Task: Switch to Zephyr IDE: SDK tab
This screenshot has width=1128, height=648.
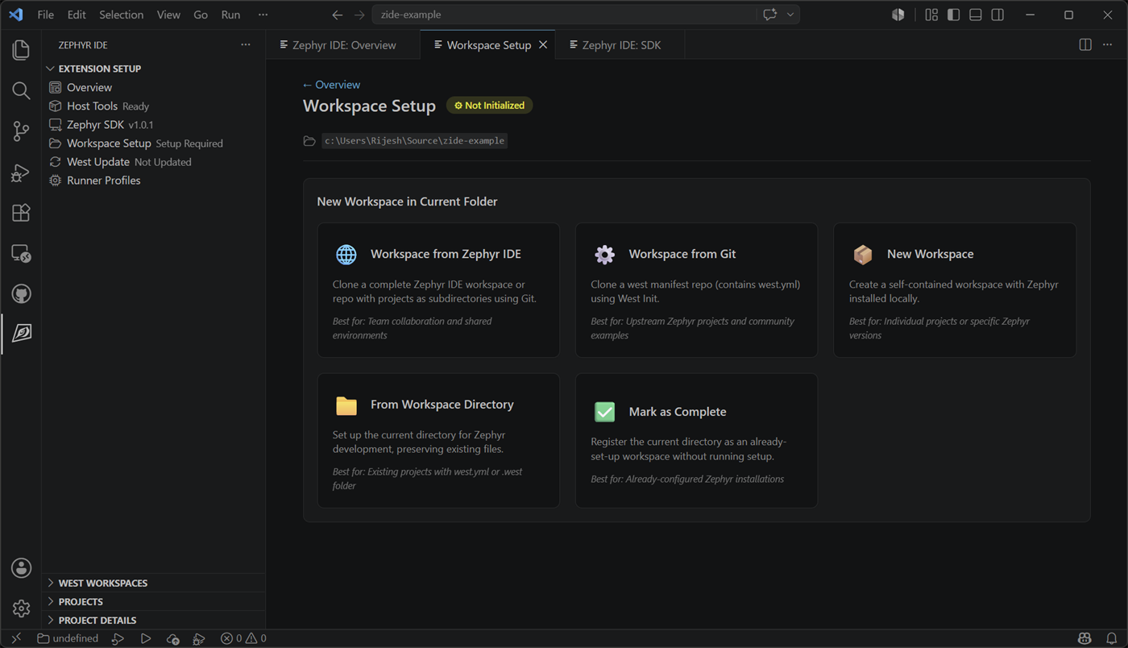Action: (x=620, y=45)
